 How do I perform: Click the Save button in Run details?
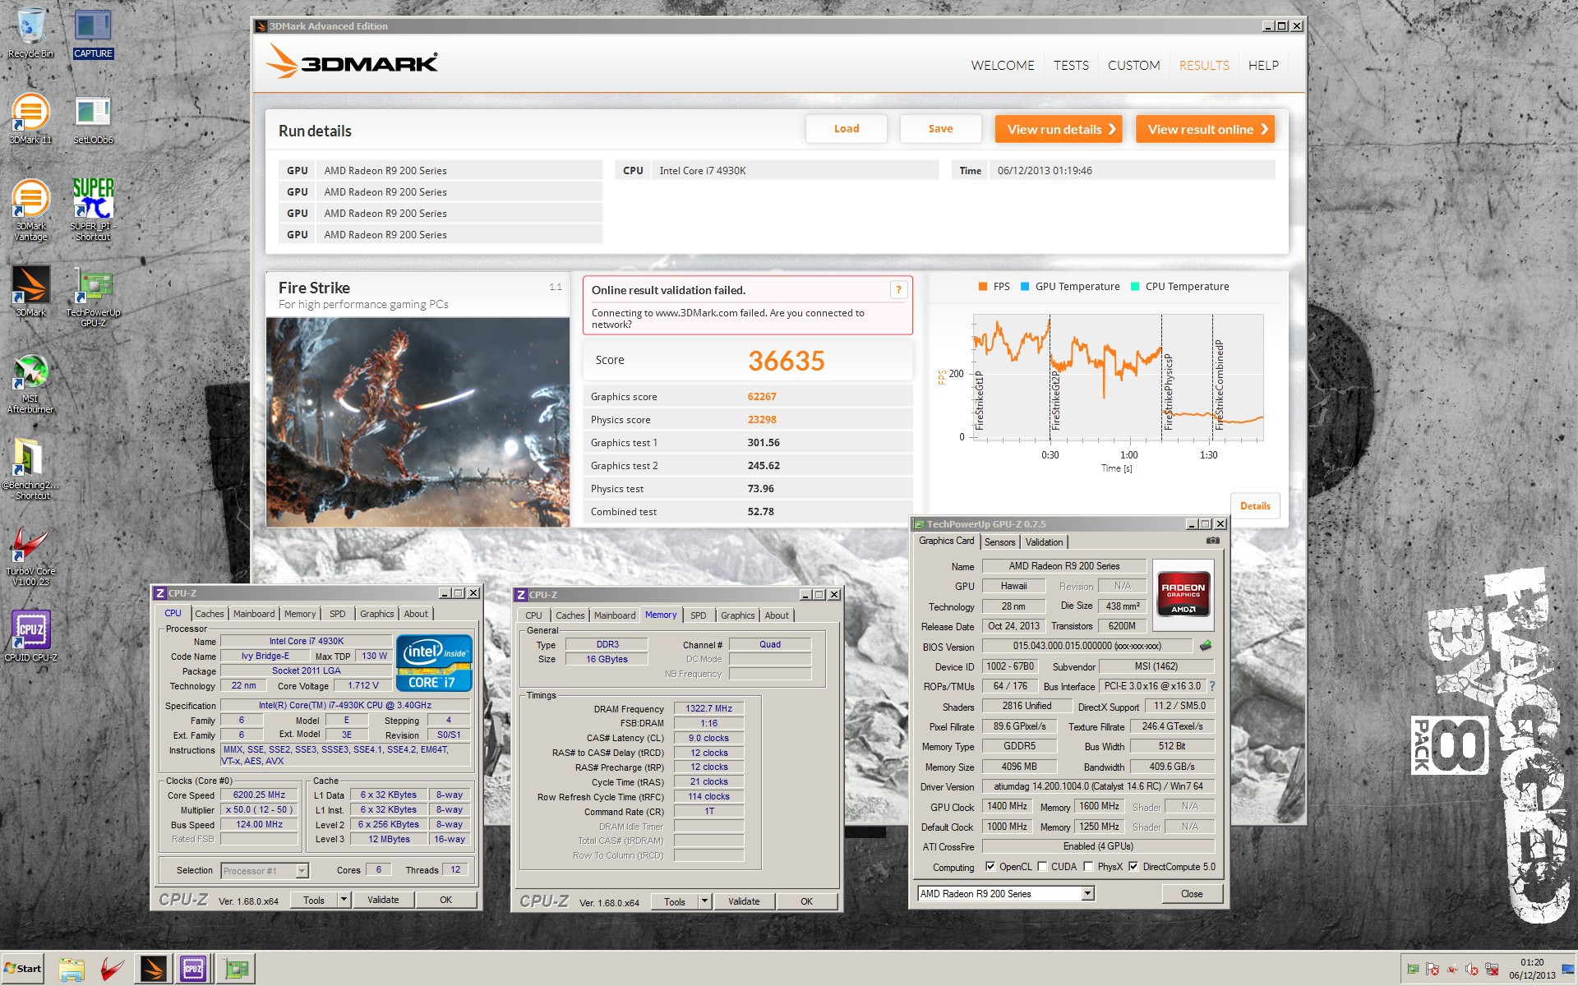(940, 129)
